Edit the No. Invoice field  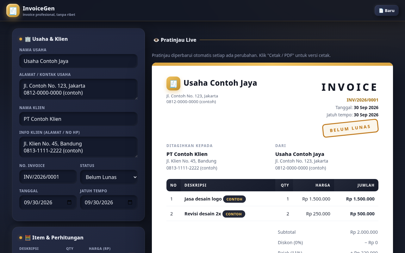[x=48, y=177]
